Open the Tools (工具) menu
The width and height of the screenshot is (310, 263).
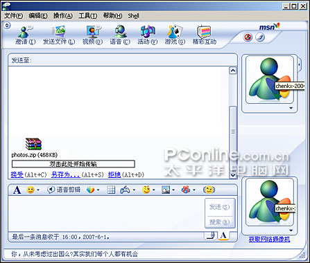pyautogui.click(x=87, y=16)
